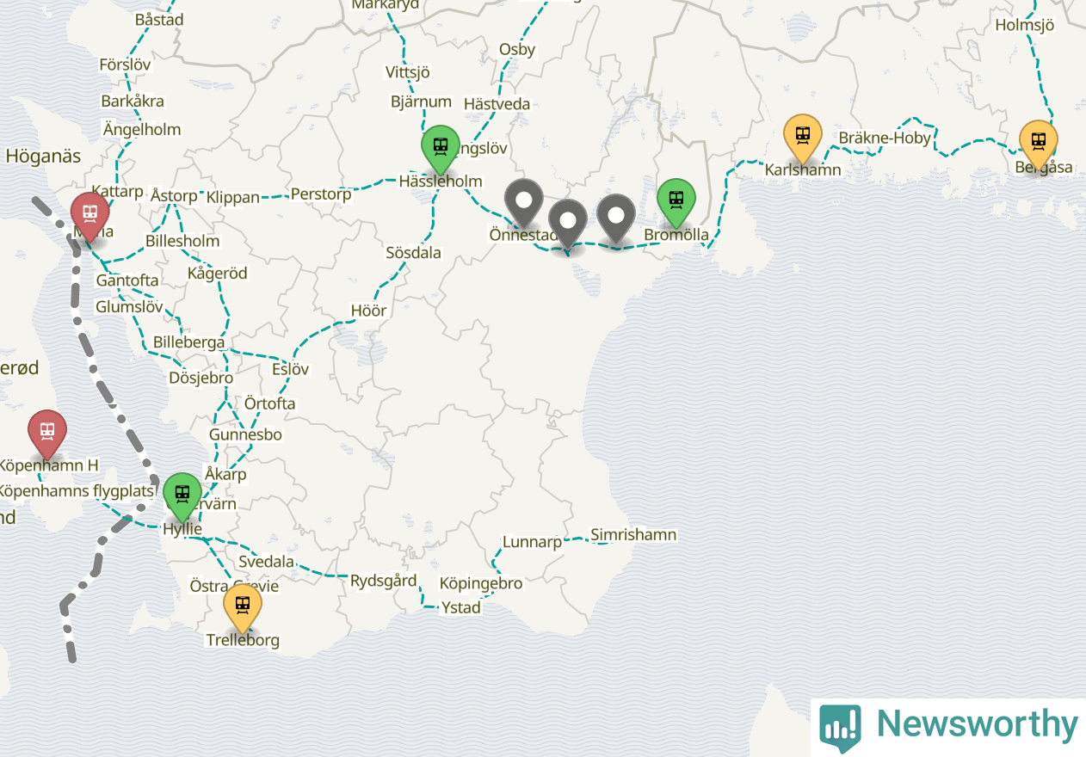Image resolution: width=1086 pixels, height=757 pixels.
Task: Click the Båstad station label
Action: [x=159, y=20]
